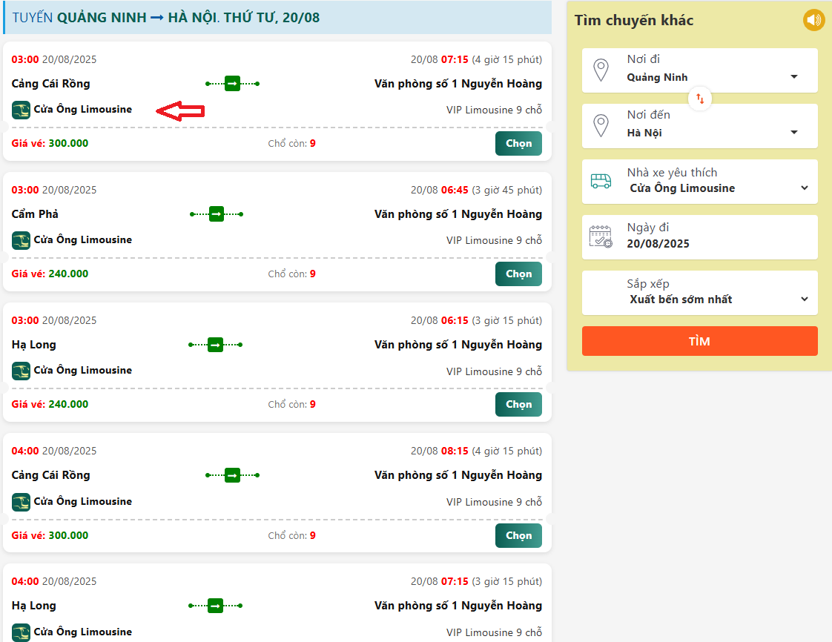The width and height of the screenshot is (832, 642).
Task: Click the operator logo on the 04:00 Cảng Cái Rồng trip
Action: click(21, 502)
